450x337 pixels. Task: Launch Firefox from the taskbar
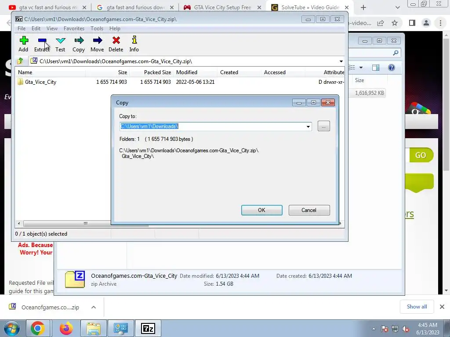pyautogui.click(x=66, y=328)
